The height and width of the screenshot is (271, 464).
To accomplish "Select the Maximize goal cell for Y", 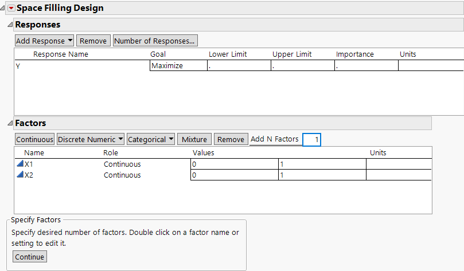I will (178, 66).
